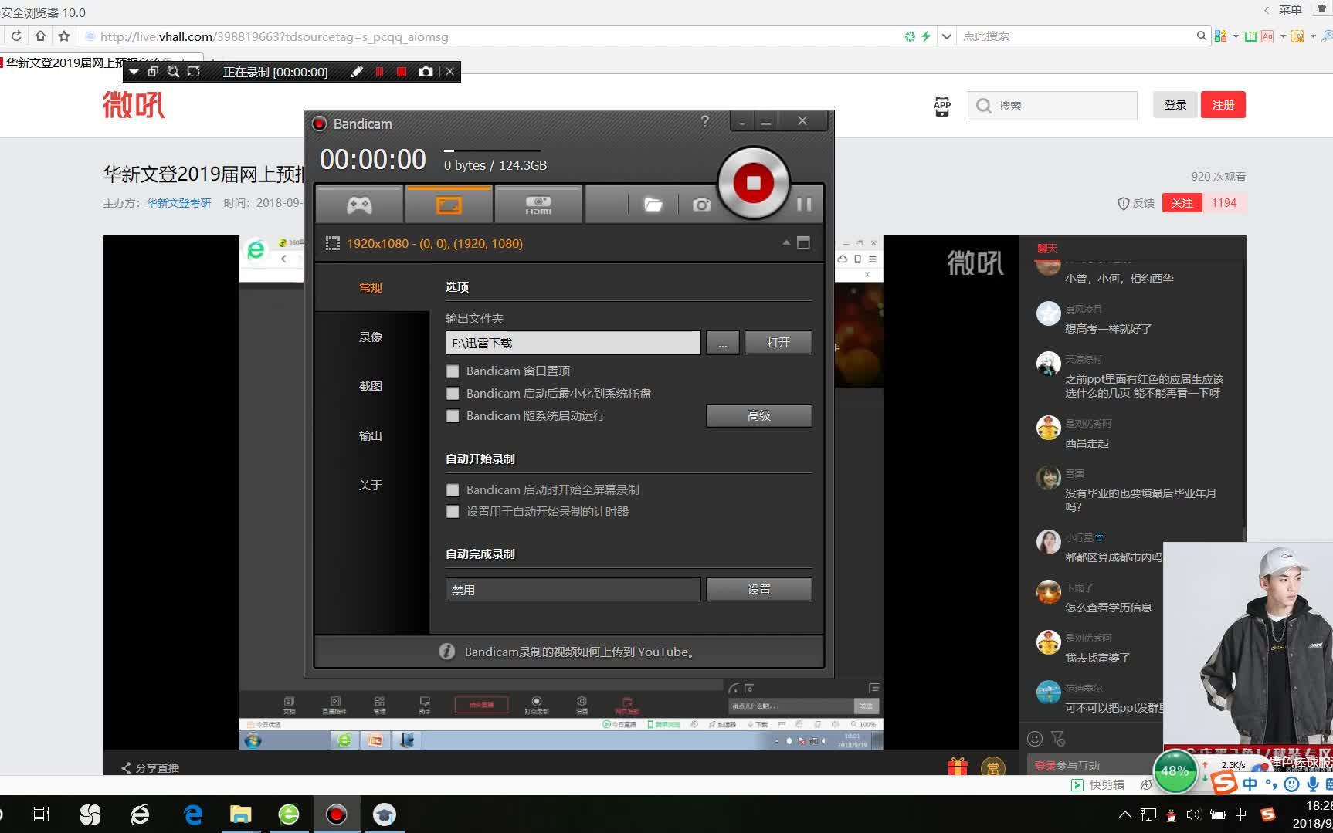Click the 微吼 logo on the web page

(x=134, y=104)
